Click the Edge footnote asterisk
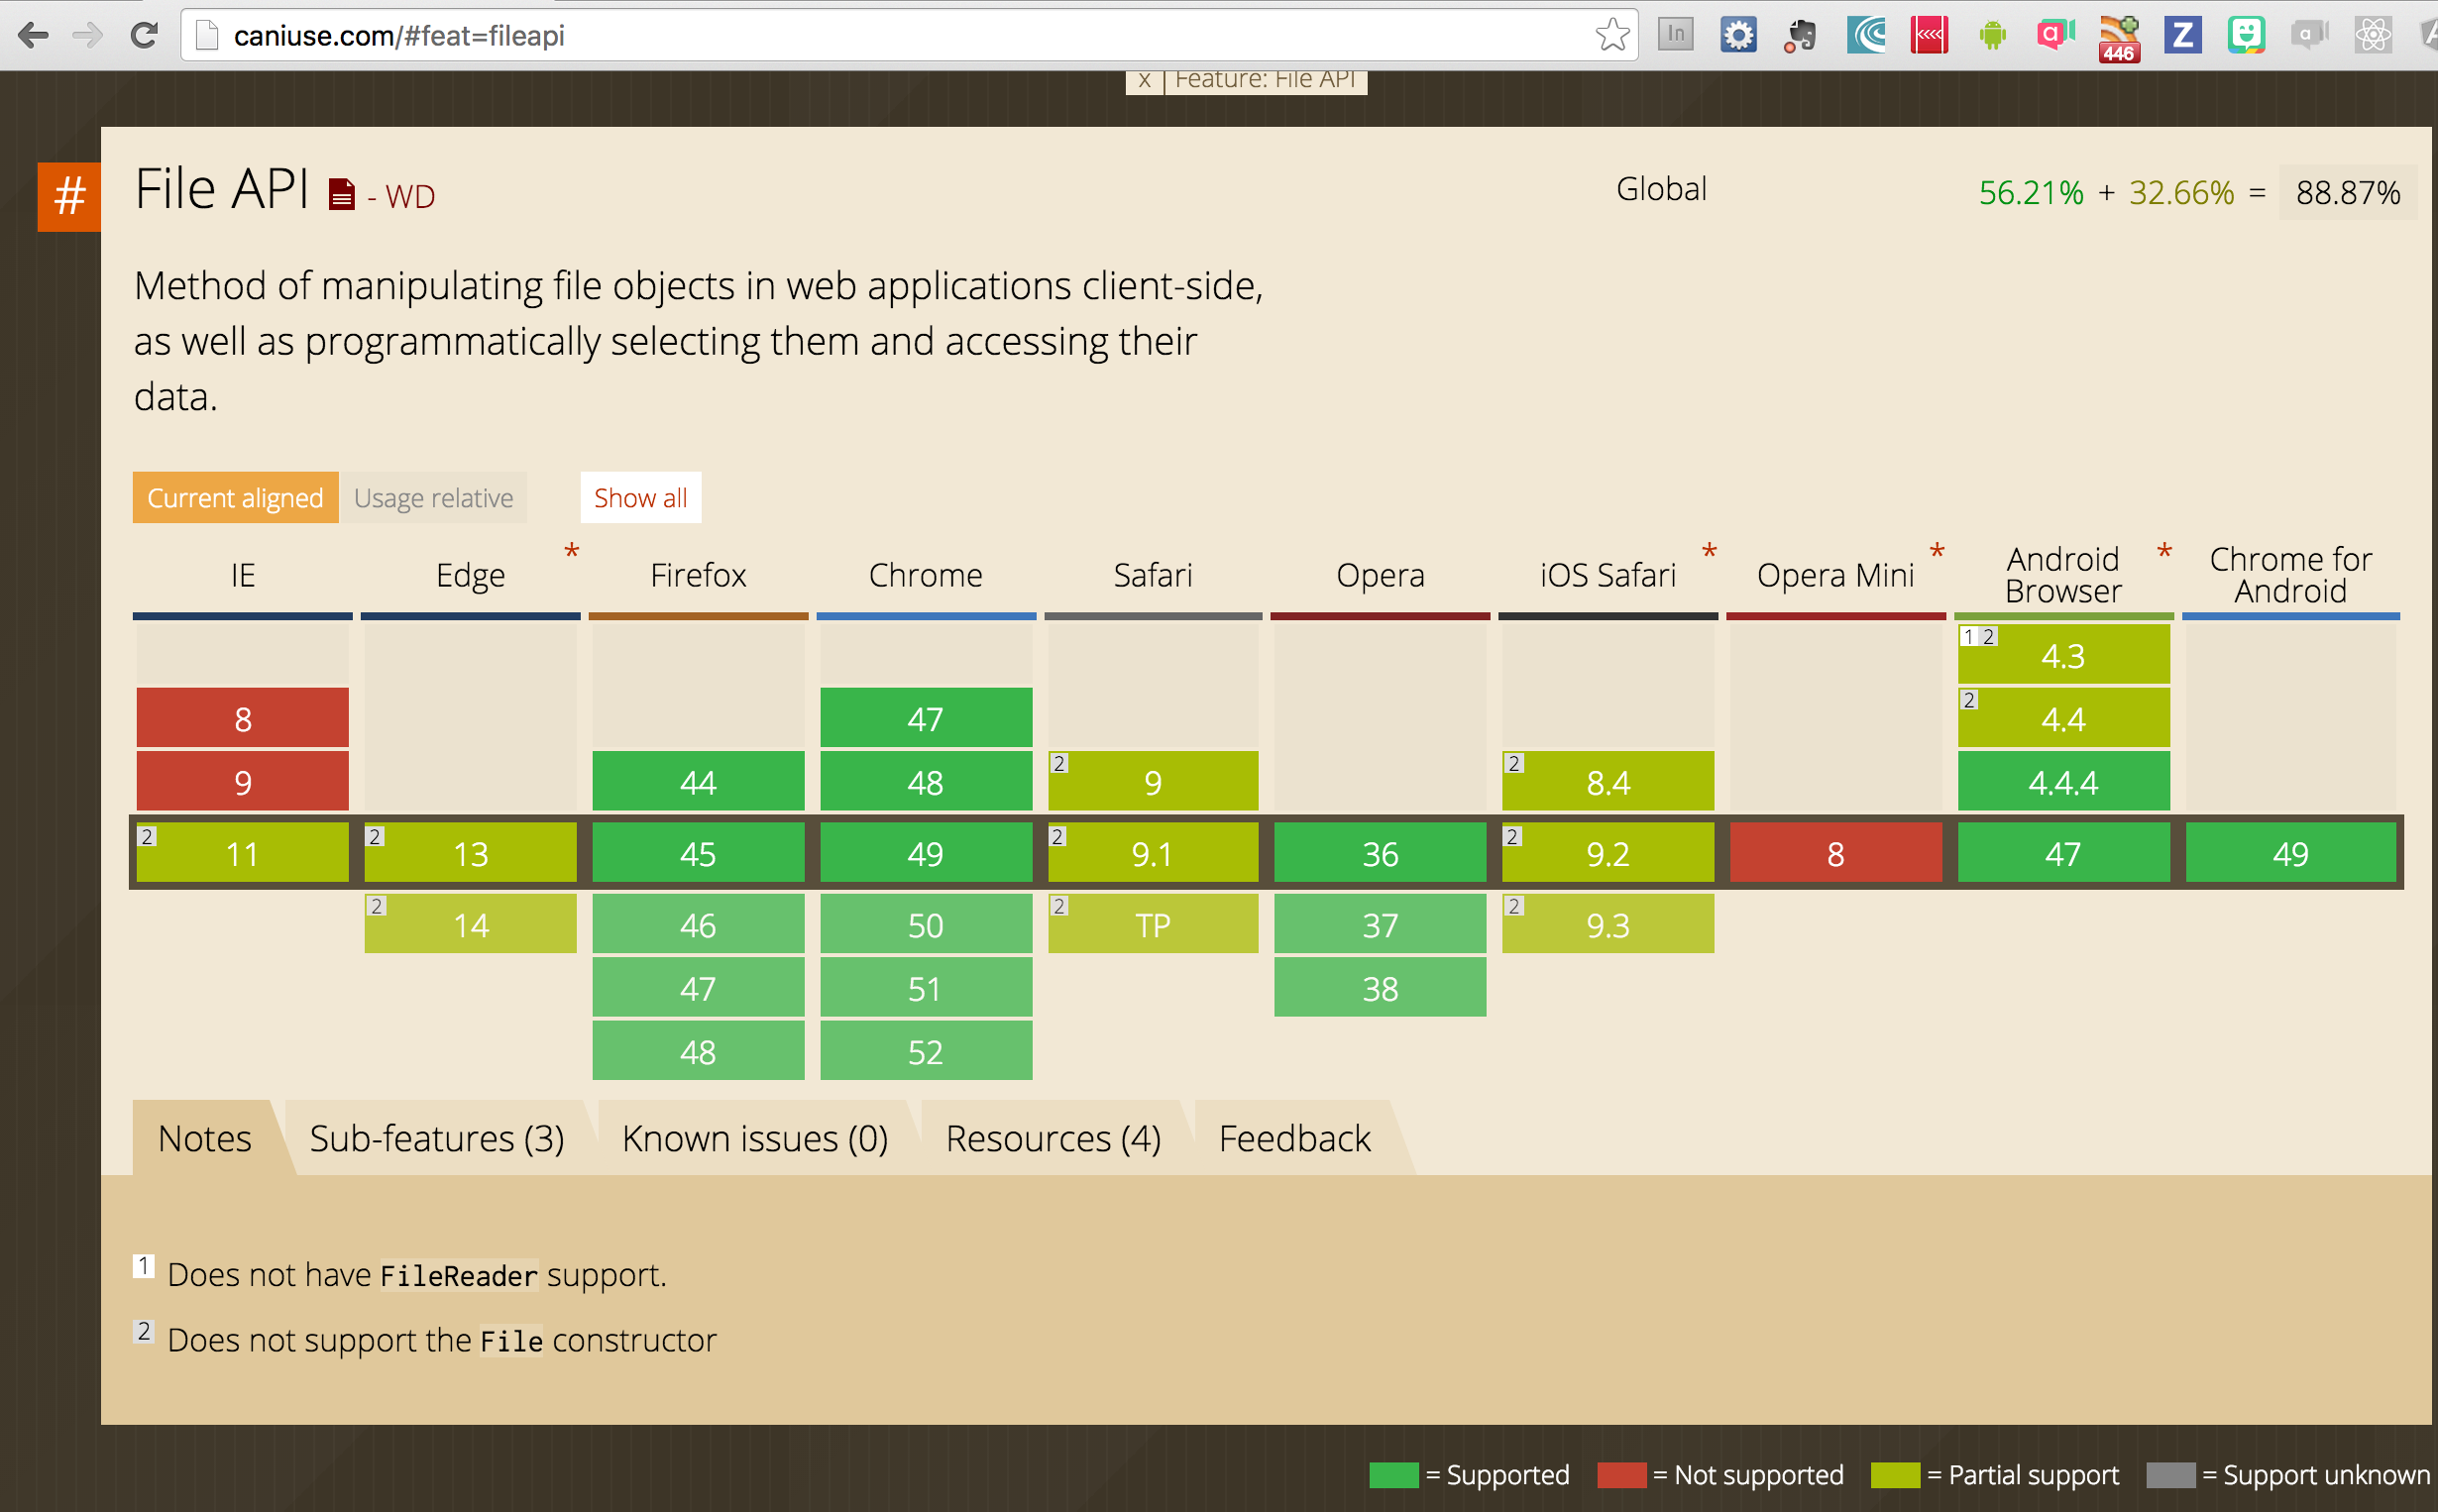This screenshot has width=2438, height=1512. 572,552
